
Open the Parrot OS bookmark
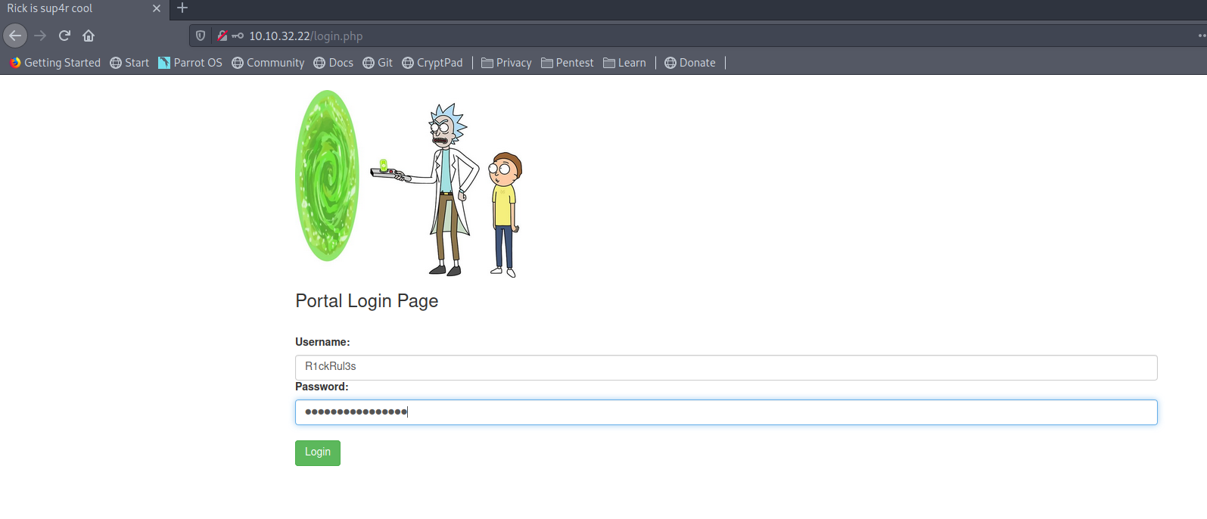pyautogui.click(x=190, y=63)
